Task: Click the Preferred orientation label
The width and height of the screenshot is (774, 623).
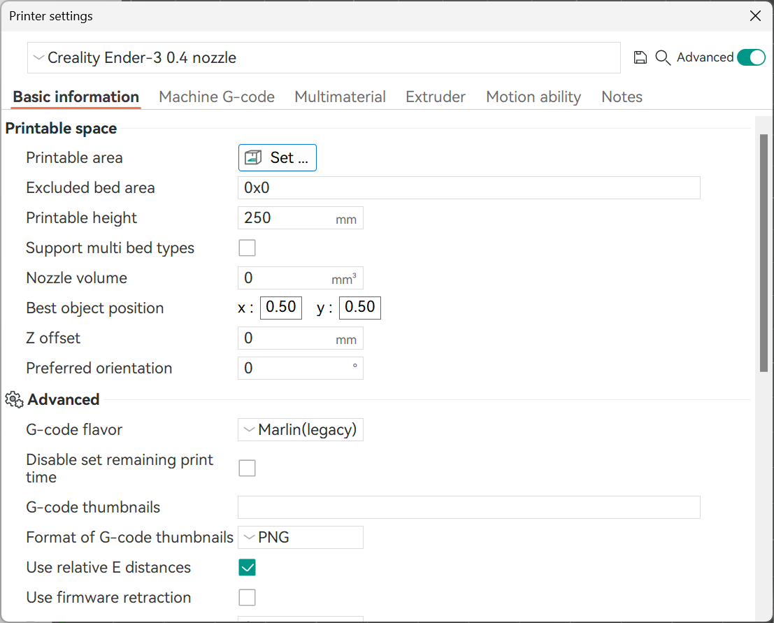Action: click(x=99, y=368)
